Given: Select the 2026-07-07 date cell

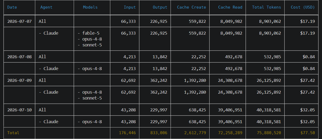Looking at the screenshot, I should [x=20, y=21].
